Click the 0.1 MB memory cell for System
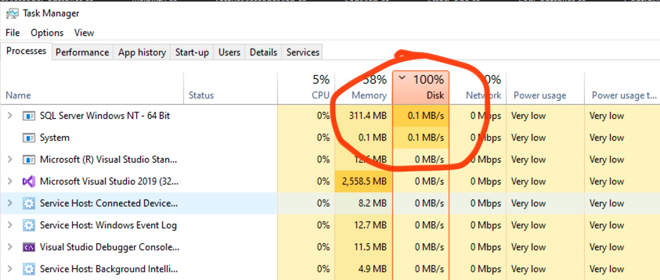This screenshot has height=280, width=660. [363, 138]
